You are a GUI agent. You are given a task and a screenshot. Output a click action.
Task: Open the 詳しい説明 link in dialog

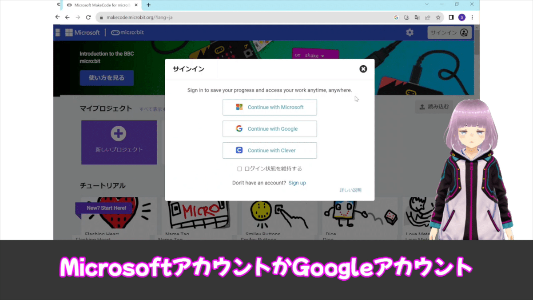click(x=350, y=190)
